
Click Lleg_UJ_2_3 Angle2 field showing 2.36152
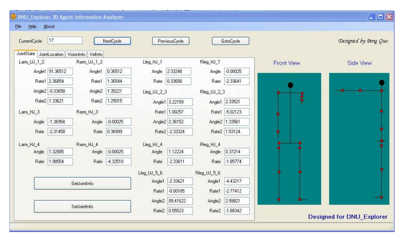[x=180, y=122]
